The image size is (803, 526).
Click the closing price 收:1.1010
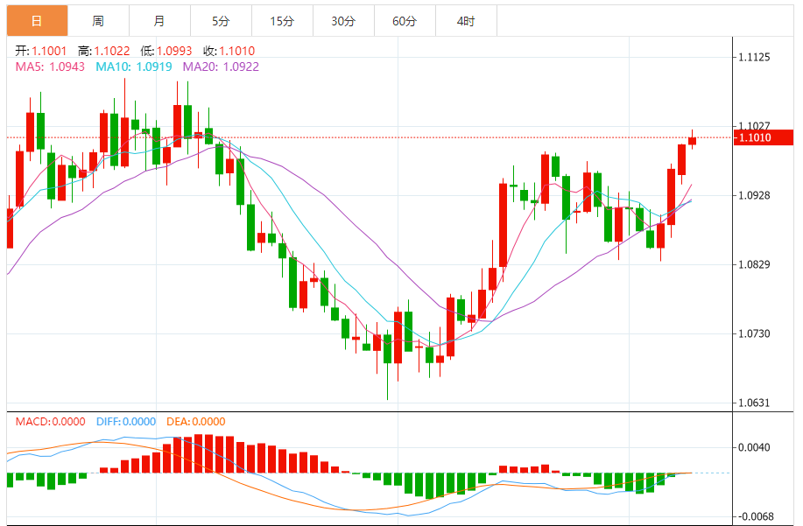[229, 51]
